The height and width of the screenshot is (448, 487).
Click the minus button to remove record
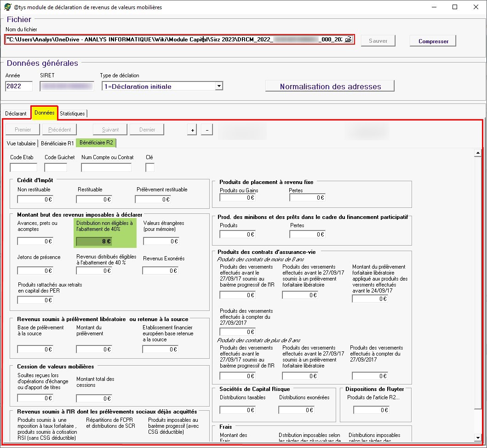[x=207, y=130]
